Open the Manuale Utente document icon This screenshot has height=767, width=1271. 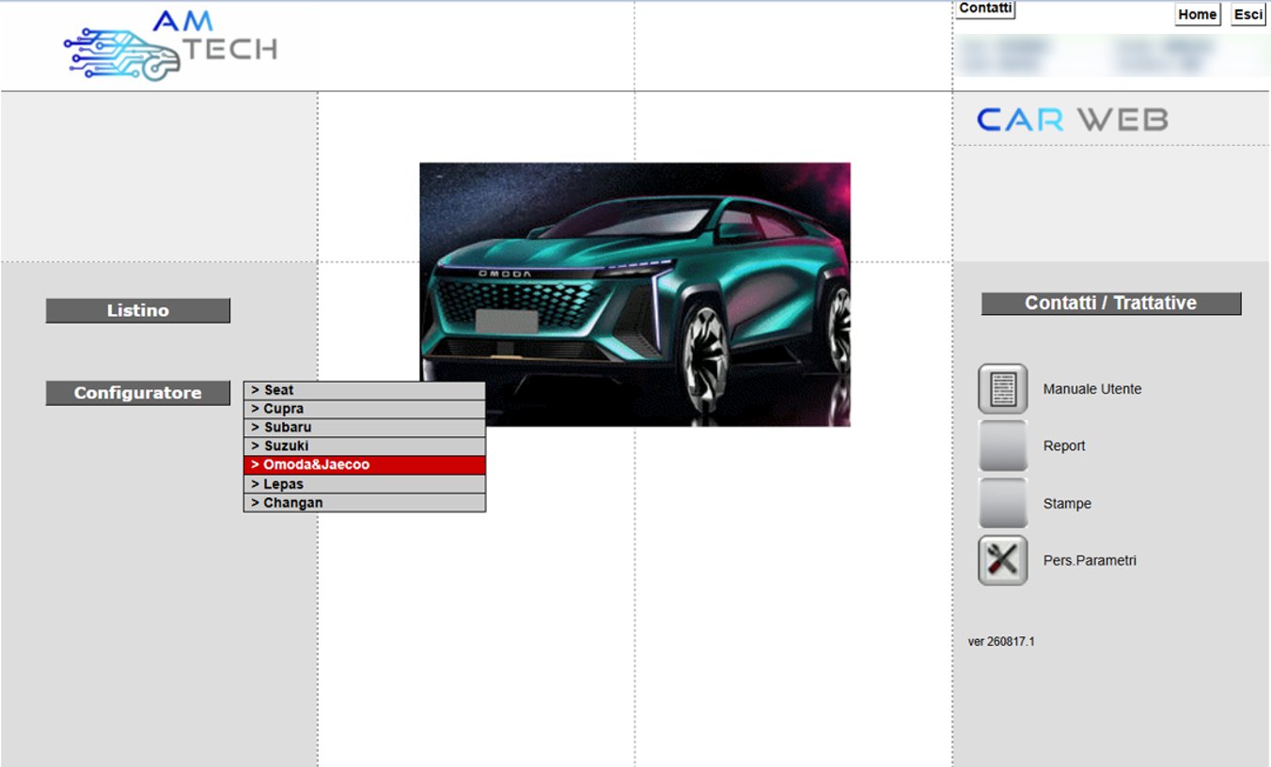(x=1002, y=389)
